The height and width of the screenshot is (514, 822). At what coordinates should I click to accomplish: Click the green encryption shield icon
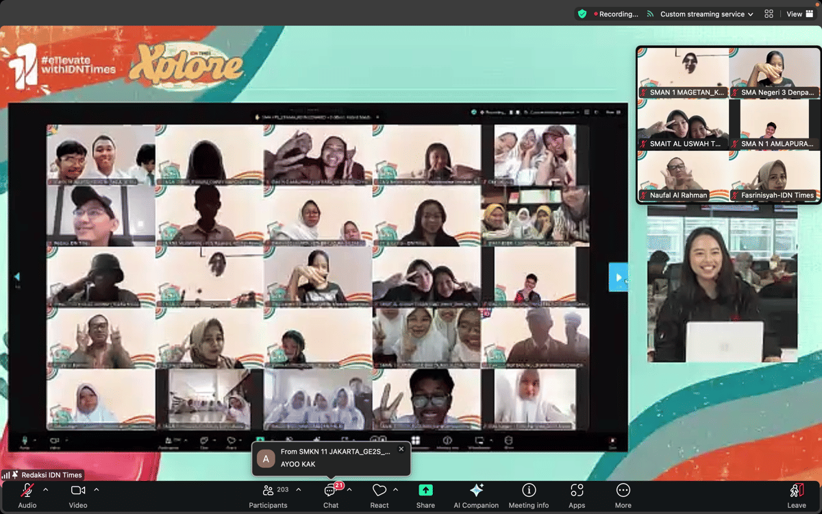tap(582, 14)
